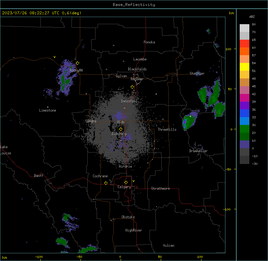Click the Sundre city label
268x261 pixels.
(91, 121)
